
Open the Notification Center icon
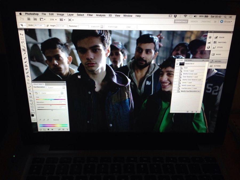click(230, 17)
